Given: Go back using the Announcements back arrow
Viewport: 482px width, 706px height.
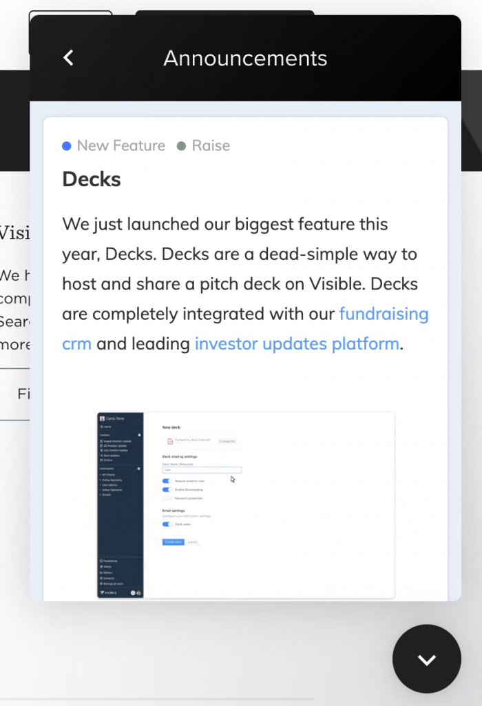Looking at the screenshot, I should [x=68, y=58].
